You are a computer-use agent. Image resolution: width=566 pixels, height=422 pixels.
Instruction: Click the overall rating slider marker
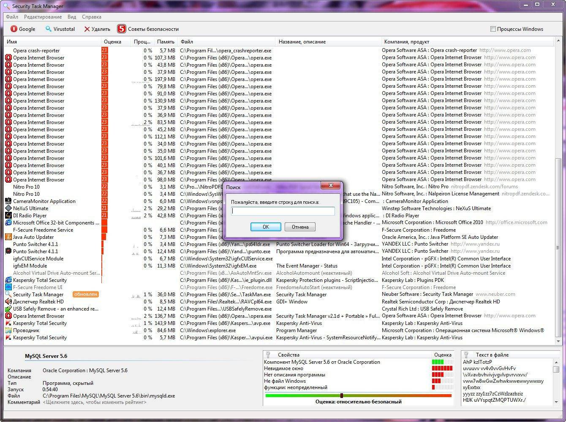point(342,395)
